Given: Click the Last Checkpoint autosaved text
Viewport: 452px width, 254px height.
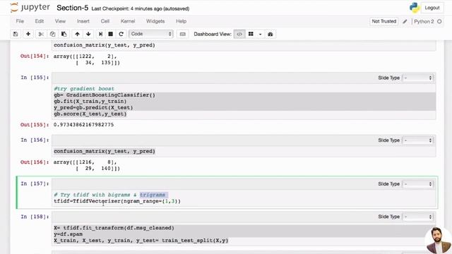Looking at the screenshot, I should [141, 8].
